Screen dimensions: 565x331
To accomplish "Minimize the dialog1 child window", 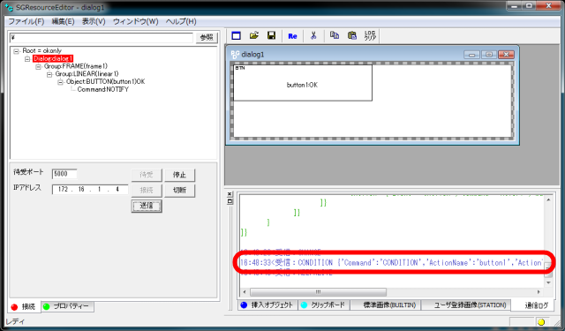I will tap(471, 55).
